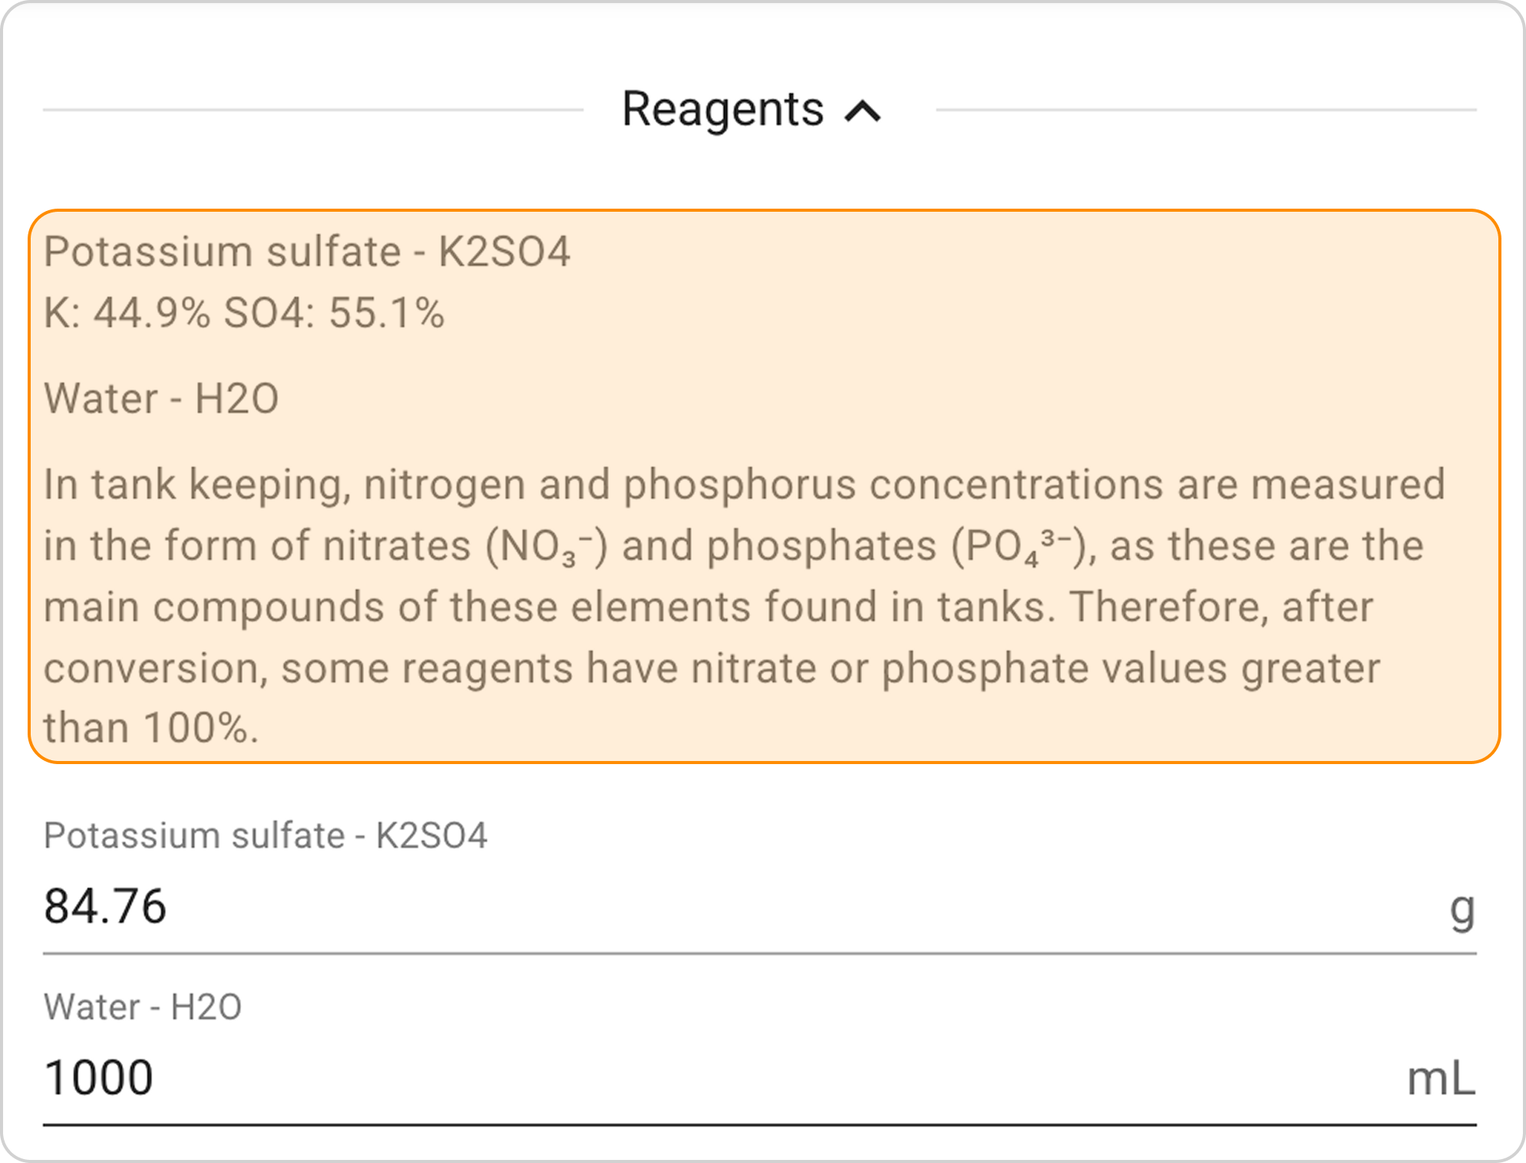The height and width of the screenshot is (1163, 1526).
Task: Collapse the Reagents section using chevron icon
Action: point(863,112)
